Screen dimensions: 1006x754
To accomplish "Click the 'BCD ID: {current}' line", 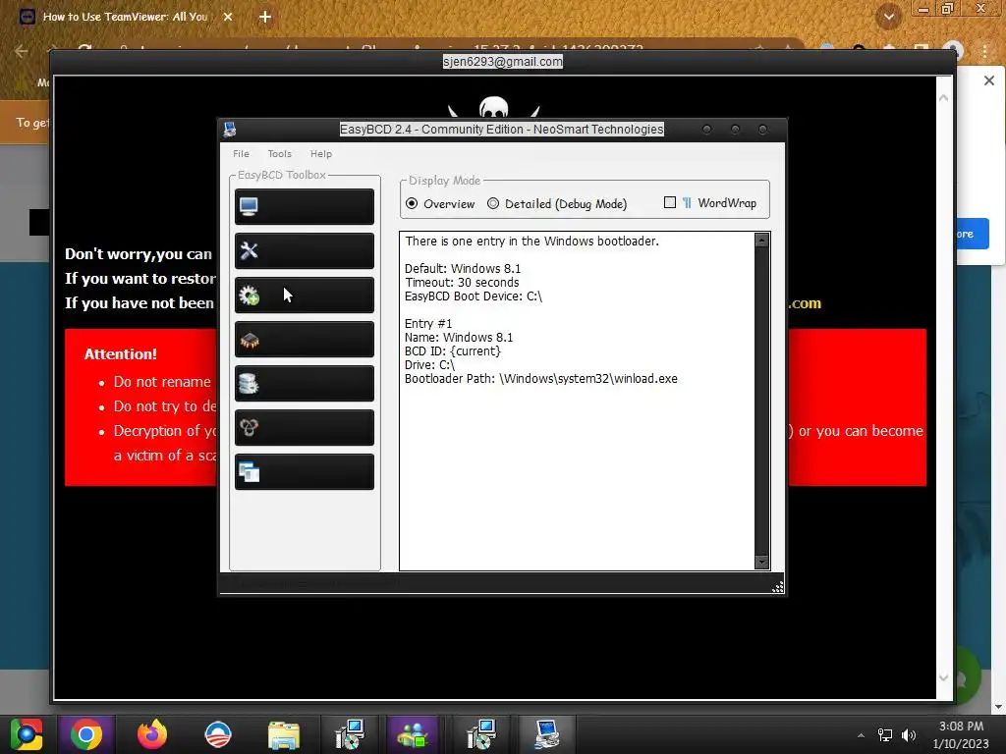I will point(452,351).
